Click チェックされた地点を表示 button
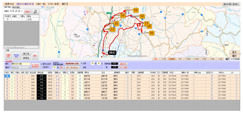 (35, 66)
